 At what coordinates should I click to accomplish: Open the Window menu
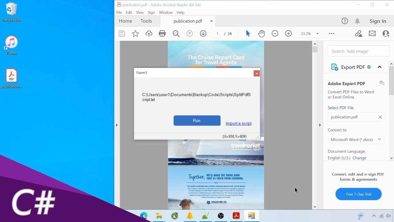[x=166, y=12]
